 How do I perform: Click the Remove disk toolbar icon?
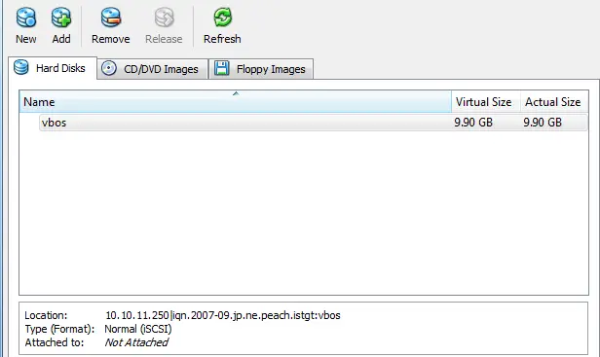pyautogui.click(x=111, y=18)
